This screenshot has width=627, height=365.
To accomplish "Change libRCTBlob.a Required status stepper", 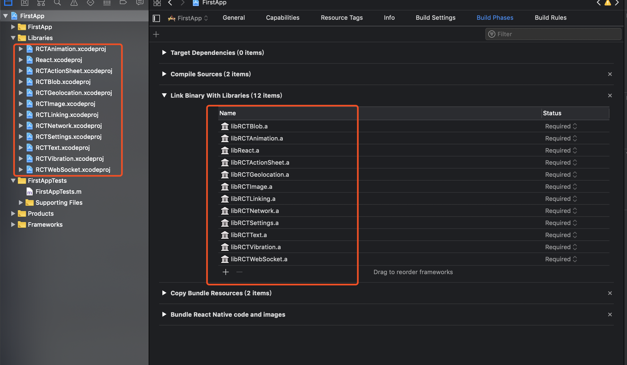I will tap(575, 126).
